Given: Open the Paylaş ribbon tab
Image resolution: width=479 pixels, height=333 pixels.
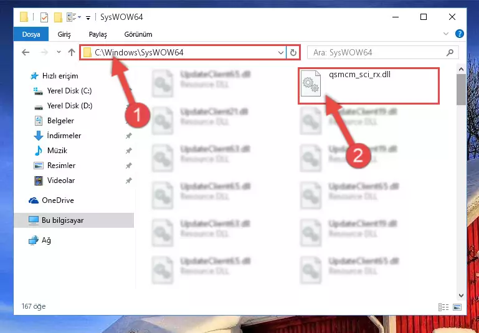Looking at the screenshot, I should coord(98,34).
